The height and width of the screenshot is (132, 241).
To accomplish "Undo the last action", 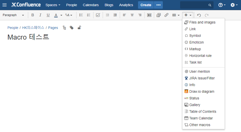I will tap(199, 15).
